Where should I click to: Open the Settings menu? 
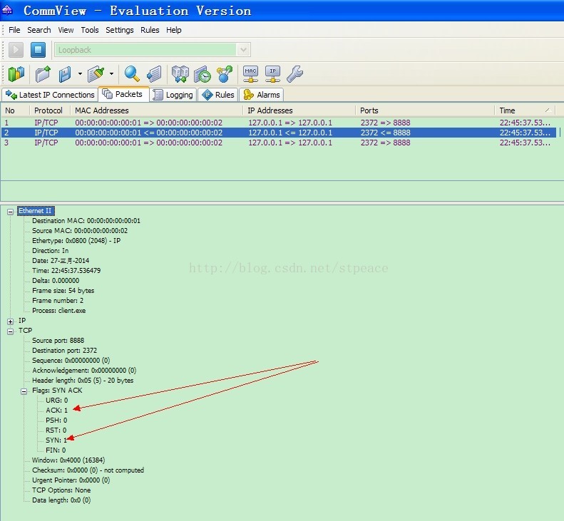coord(119,30)
